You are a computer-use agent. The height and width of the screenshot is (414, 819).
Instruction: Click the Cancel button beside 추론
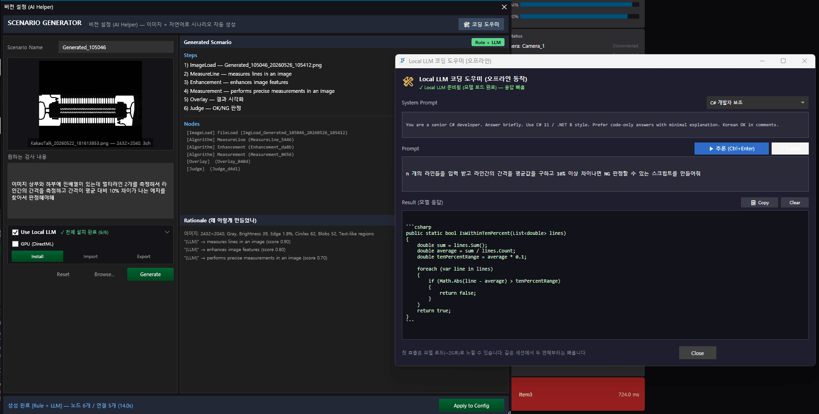[x=790, y=149]
